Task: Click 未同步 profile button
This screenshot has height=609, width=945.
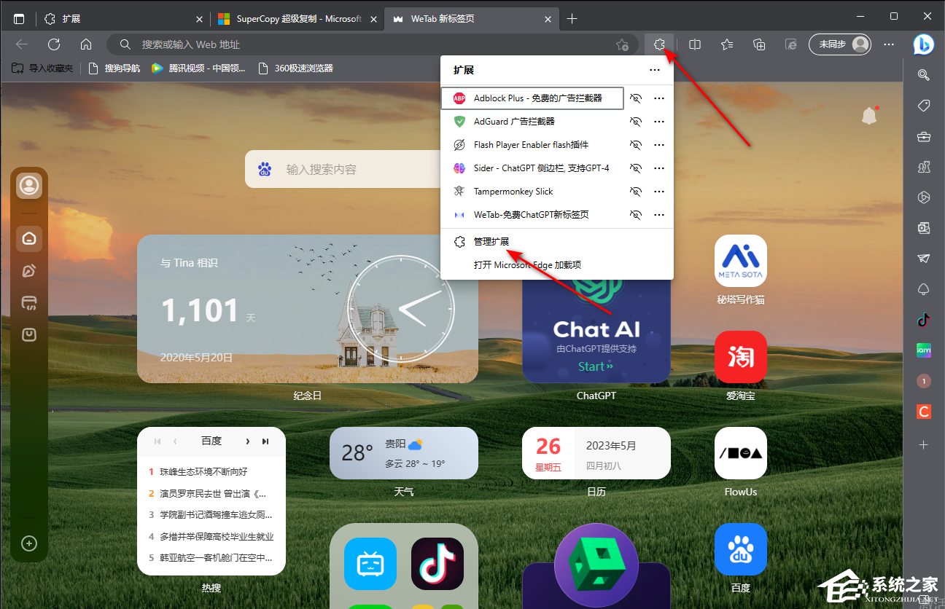Action: (841, 44)
